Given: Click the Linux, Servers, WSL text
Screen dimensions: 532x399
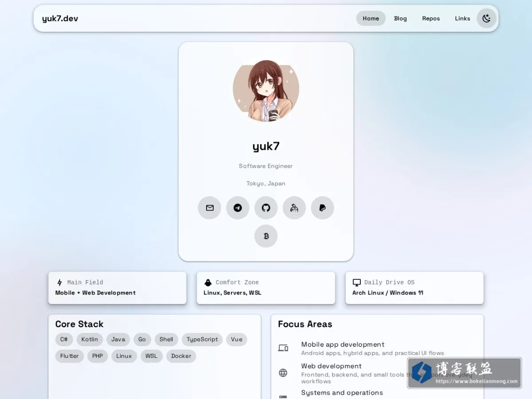Looking at the screenshot, I should [x=232, y=293].
